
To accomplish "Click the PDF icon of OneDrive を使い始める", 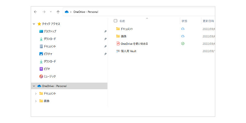I will click(x=118, y=44).
